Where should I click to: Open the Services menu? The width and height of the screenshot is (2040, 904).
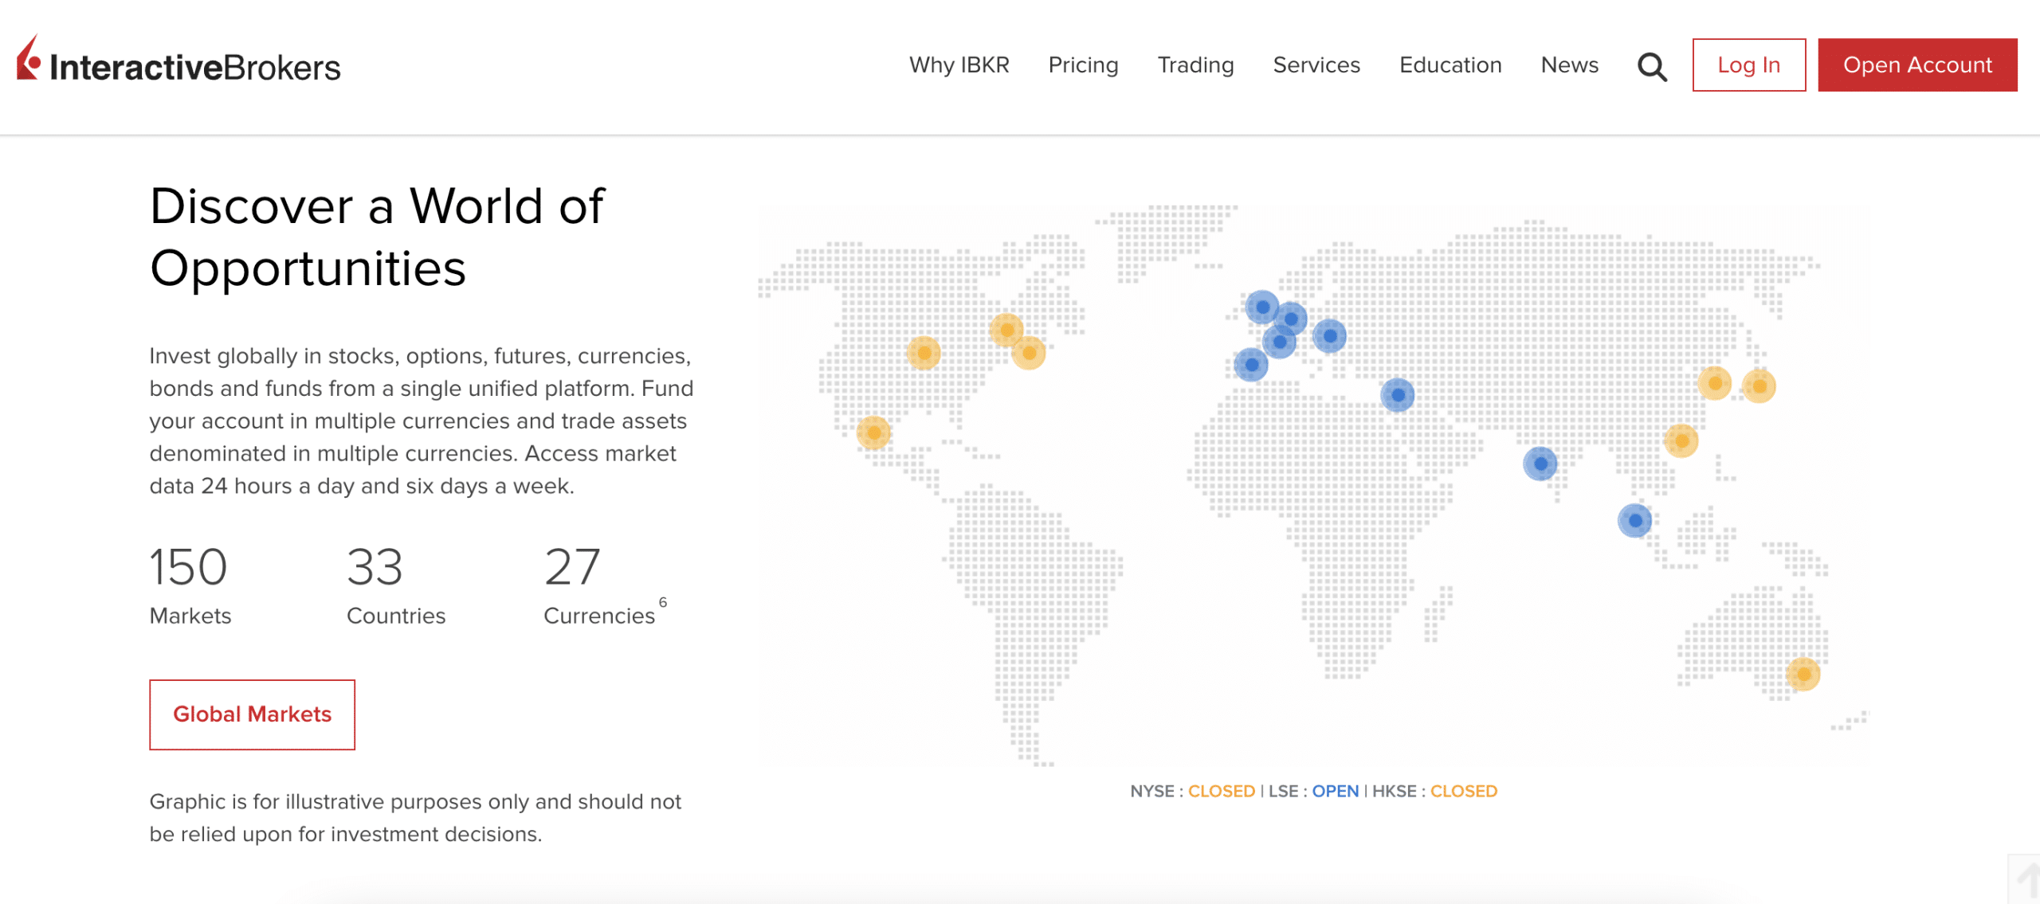pyautogui.click(x=1316, y=65)
